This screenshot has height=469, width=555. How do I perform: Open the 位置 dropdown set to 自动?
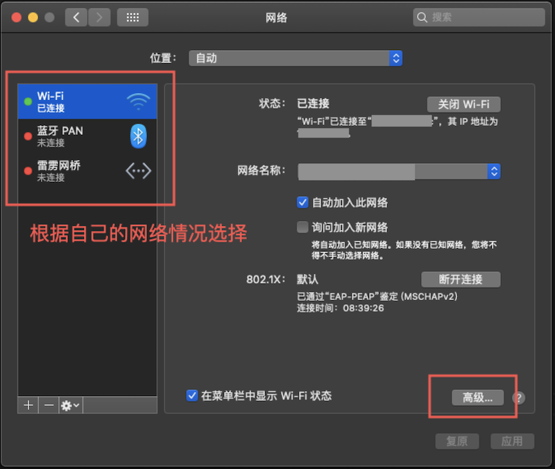[295, 58]
